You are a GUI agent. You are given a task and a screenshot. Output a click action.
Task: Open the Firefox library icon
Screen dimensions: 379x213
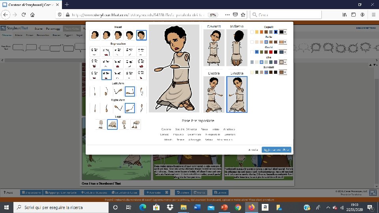[345, 15]
